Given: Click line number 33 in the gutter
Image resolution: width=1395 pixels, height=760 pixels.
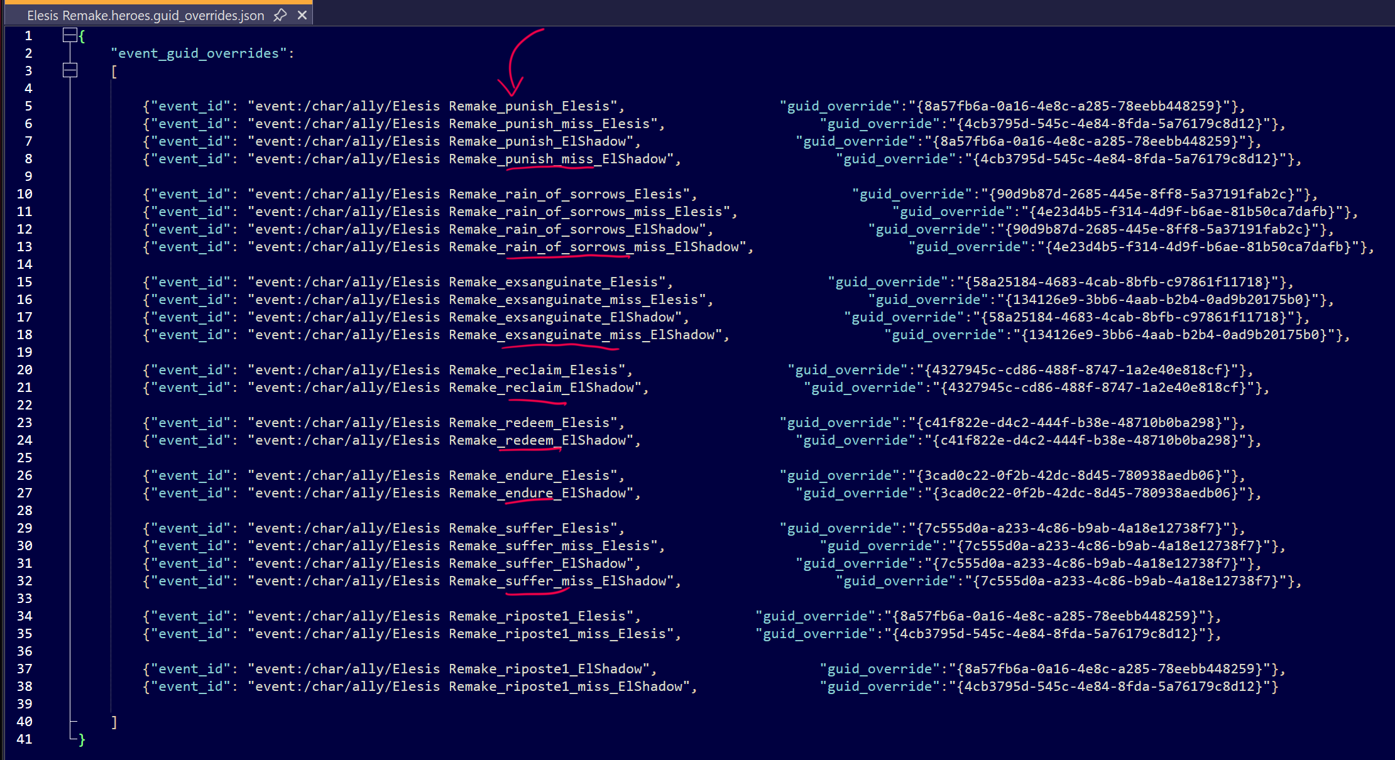Looking at the screenshot, I should [x=25, y=599].
